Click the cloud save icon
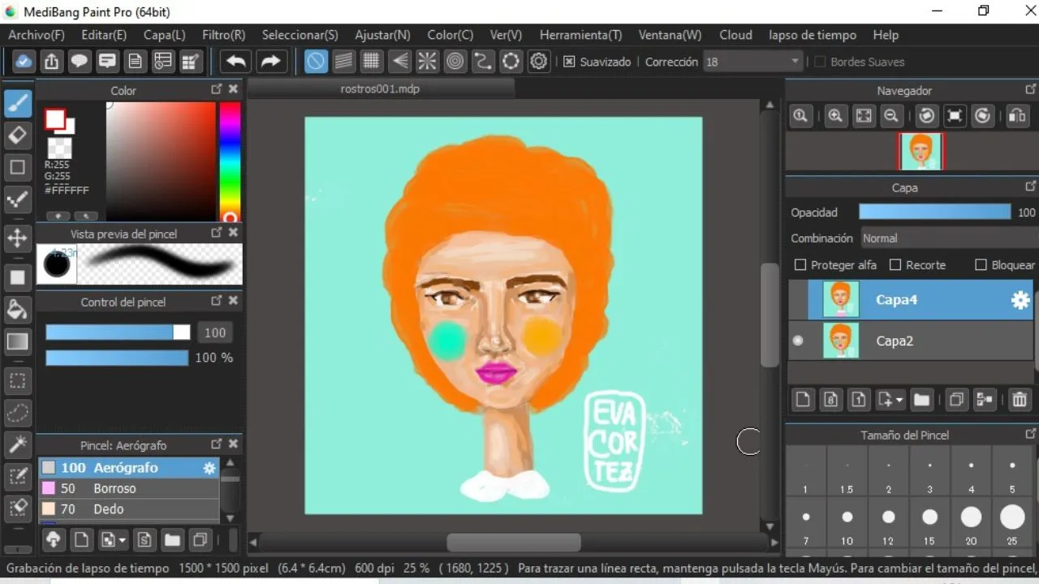Viewport: 1039px width, 584px height. point(24,62)
